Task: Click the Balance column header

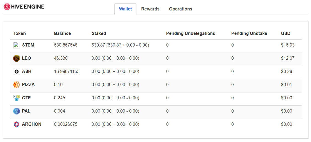Action: click(62, 33)
